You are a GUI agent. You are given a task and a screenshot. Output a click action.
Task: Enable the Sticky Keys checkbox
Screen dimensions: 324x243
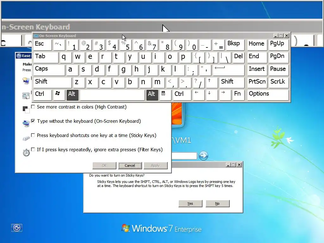pos(33,135)
